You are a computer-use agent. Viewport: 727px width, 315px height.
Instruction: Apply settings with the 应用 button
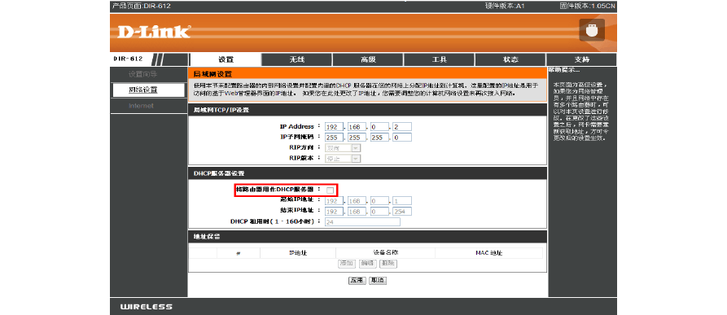[357, 280]
